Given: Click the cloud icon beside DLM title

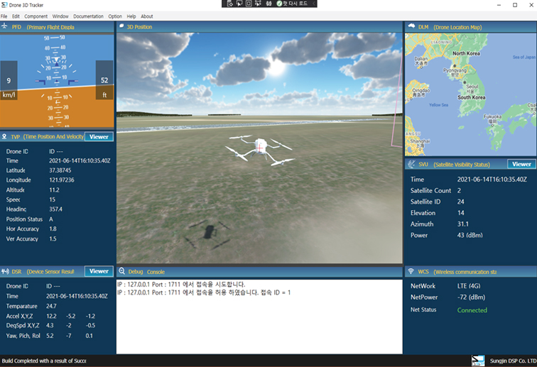Looking at the screenshot, I should click(411, 27).
